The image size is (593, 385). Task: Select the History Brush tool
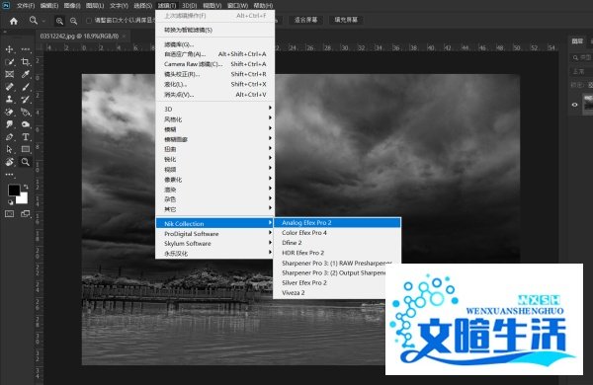click(26, 100)
